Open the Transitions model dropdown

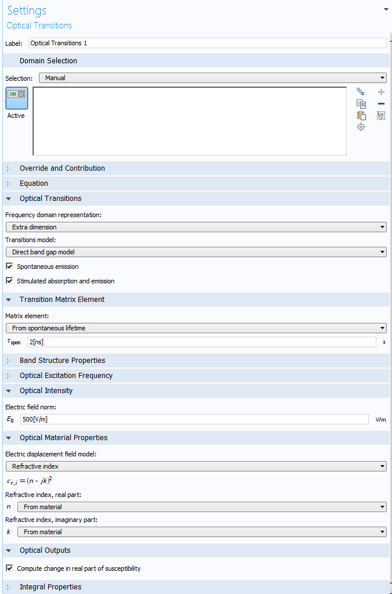click(x=195, y=252)
